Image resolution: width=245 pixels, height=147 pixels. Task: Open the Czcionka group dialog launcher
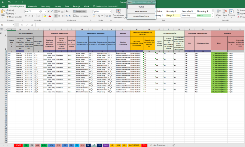(x=53, y=20)
